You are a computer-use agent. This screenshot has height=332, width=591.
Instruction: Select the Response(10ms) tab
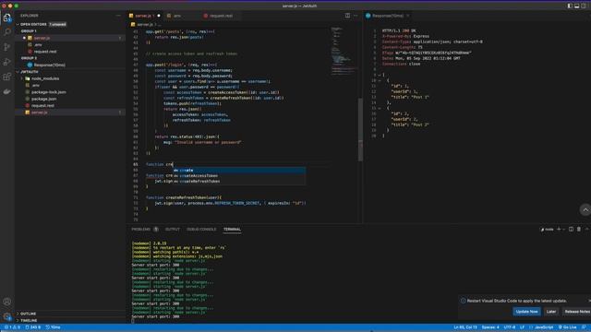[387, 16]
